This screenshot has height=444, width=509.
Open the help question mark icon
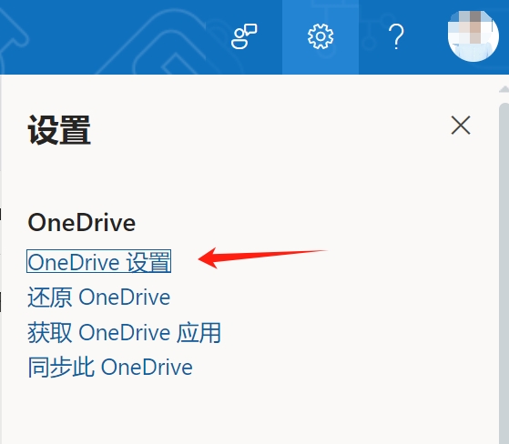pyautogui.click(x=396, y=36)
